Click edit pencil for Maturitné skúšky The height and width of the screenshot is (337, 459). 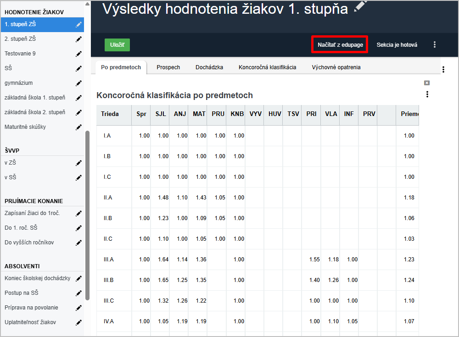tap(78, 127)
